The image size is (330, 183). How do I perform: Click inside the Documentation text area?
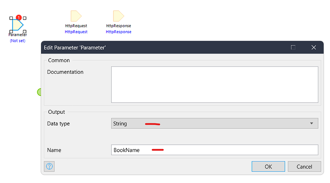[214, 84]
